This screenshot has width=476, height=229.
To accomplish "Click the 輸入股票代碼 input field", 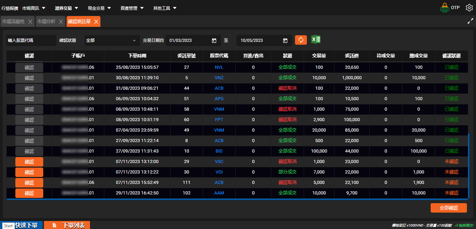I will (31, 40).
